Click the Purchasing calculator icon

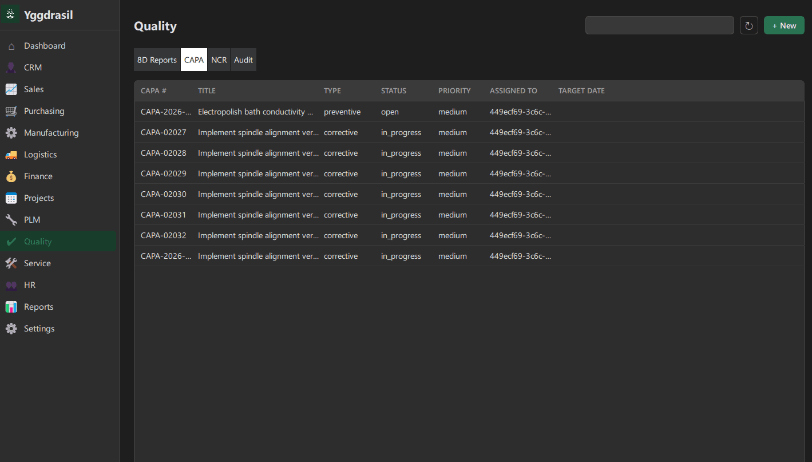11,110
